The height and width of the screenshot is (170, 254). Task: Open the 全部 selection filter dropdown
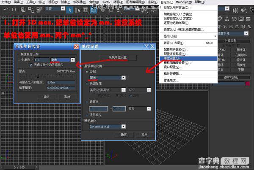[63, 8]
